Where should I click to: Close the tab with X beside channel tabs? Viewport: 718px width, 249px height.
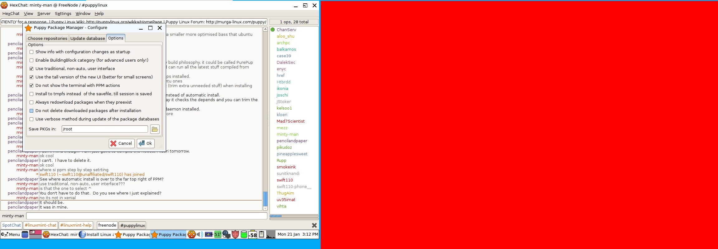coord(314,225)
